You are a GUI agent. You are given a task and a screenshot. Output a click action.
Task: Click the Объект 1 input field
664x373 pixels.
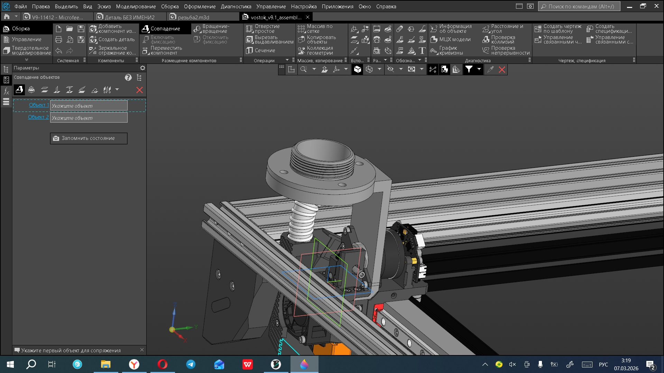tap(89, 106)
